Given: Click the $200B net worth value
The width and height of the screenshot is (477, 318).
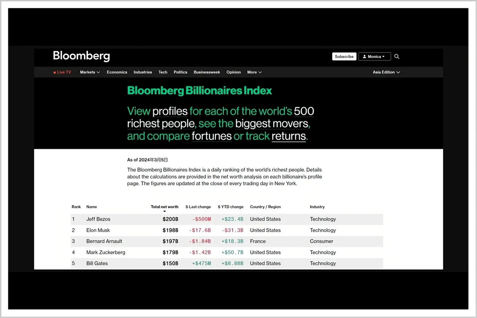Looking at the screenshot, I should (170, 219).
